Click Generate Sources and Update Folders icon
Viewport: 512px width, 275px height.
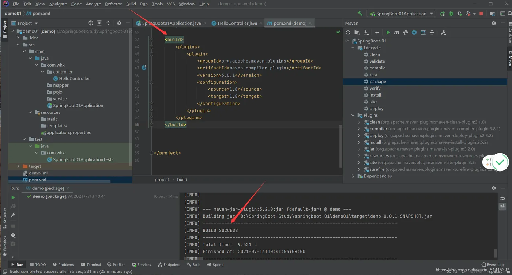tap(357, 33)
